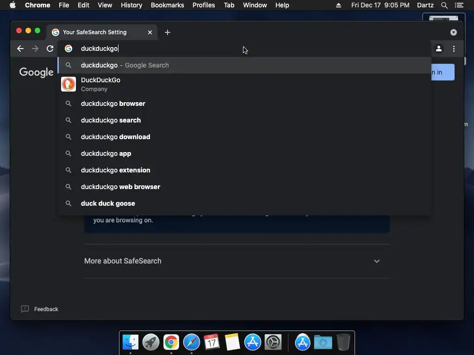Open the History menu

pos(131,5)
